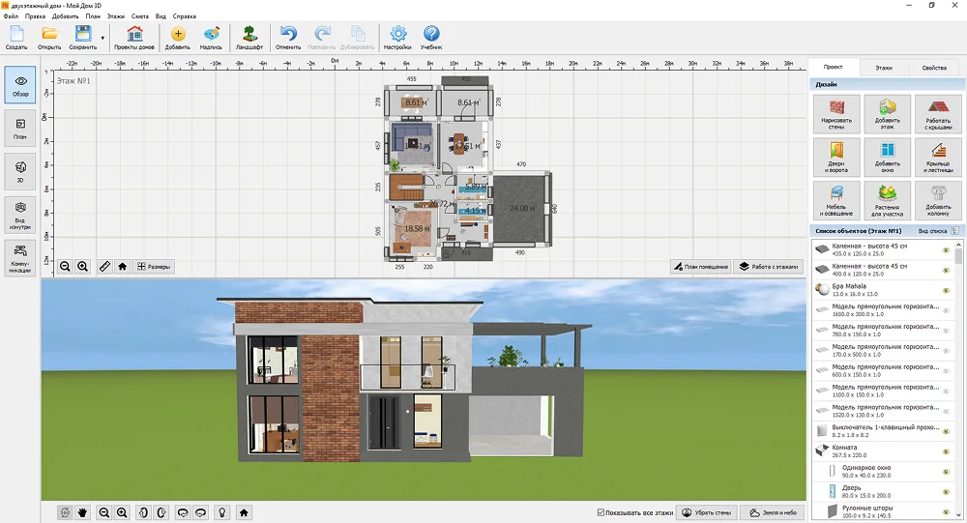Open the 'Смета' menu
Screen dimensions: 967x523
pyautogui.click(x=139, y=16)
